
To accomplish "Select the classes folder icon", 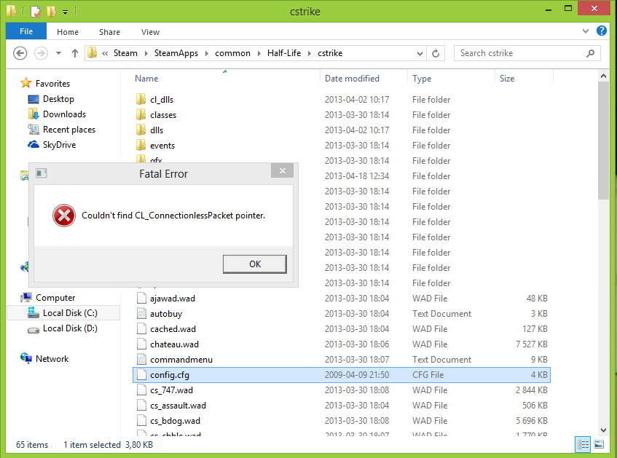I will click(x=141, y=114).
